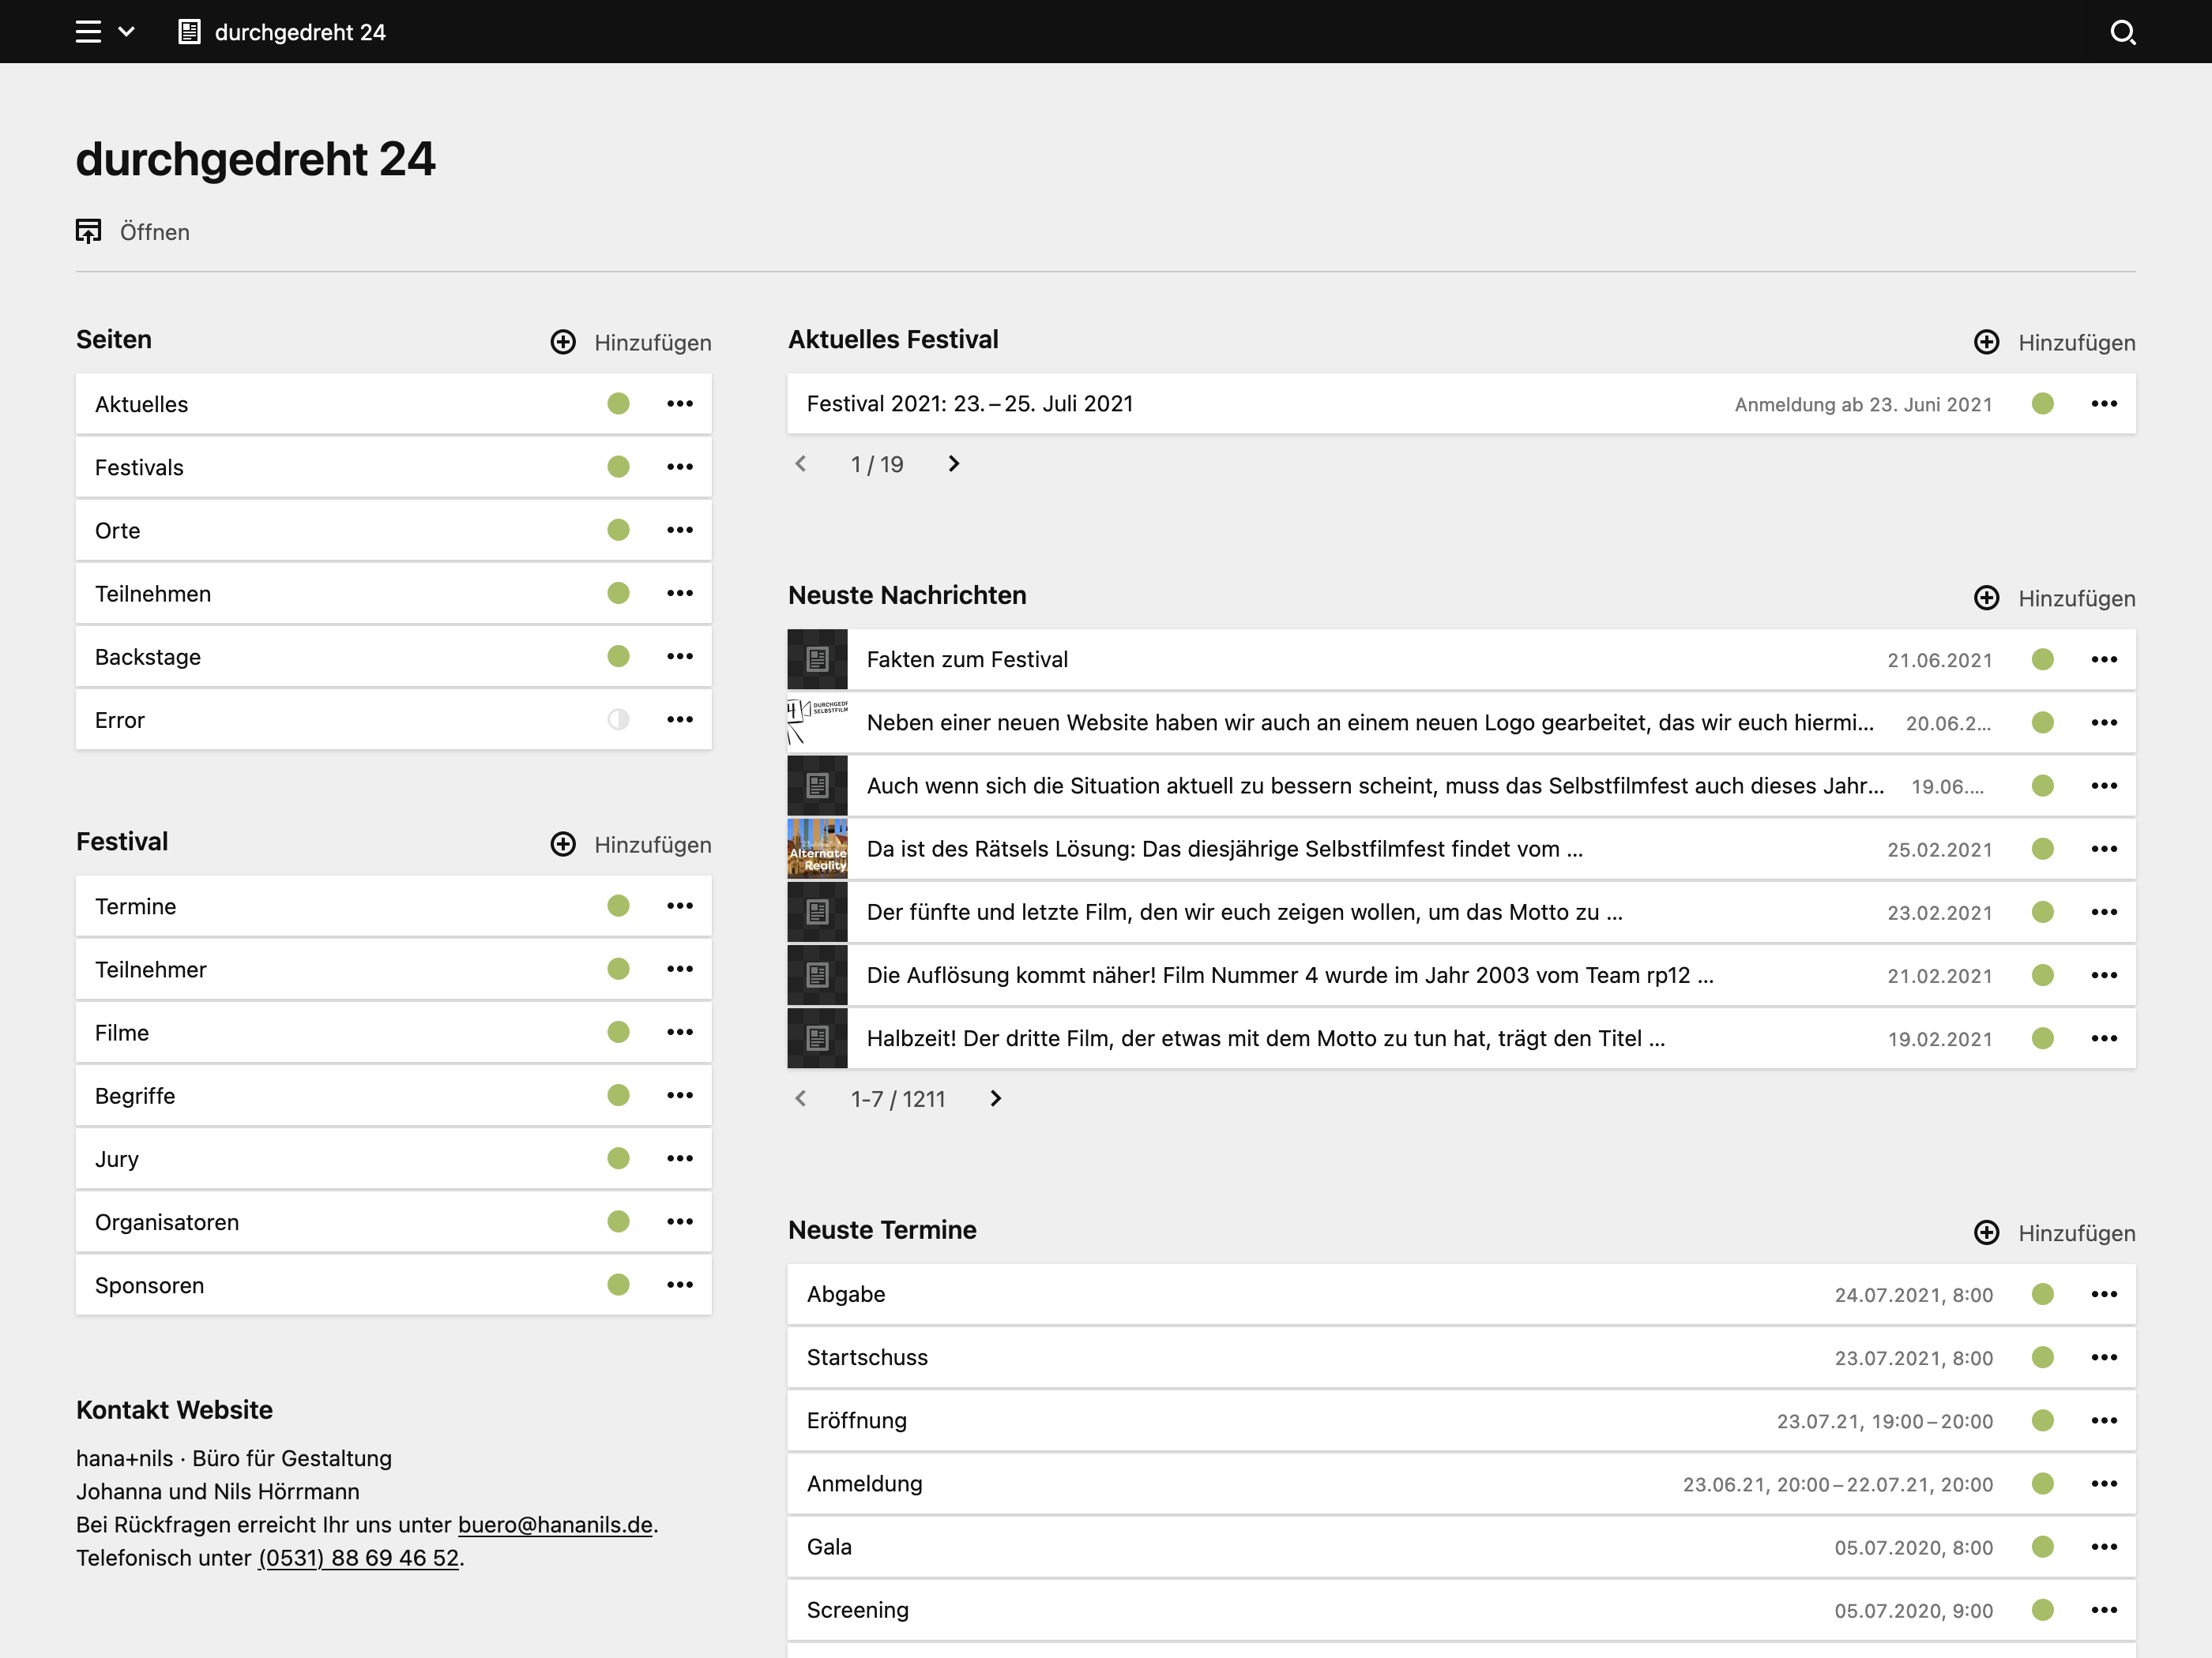The image size is (2212, 1658).
Task: Click the buero@hananils.de email link
Action: [555, 1525]
